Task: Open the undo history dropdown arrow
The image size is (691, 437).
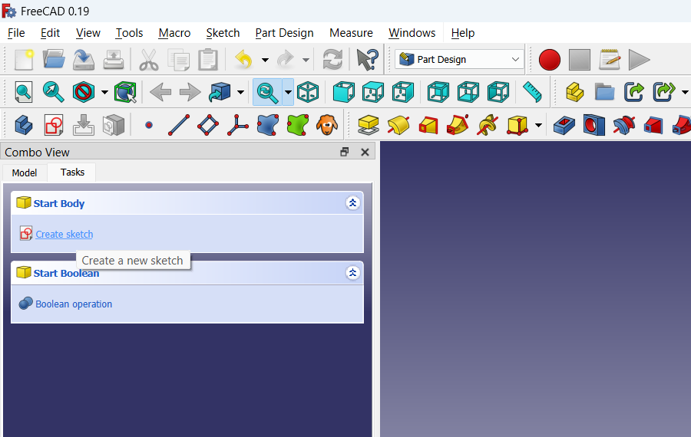Action: pyautogui.click(x=265, y=60)
